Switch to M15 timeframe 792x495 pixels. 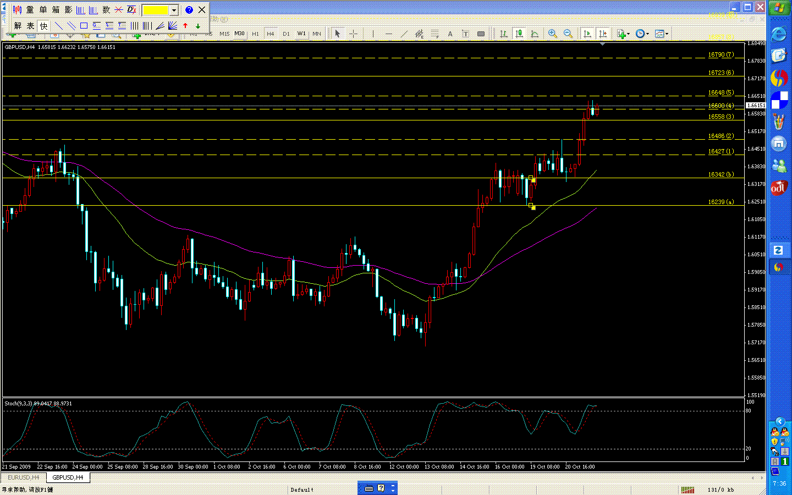click(x=224, y=34)
